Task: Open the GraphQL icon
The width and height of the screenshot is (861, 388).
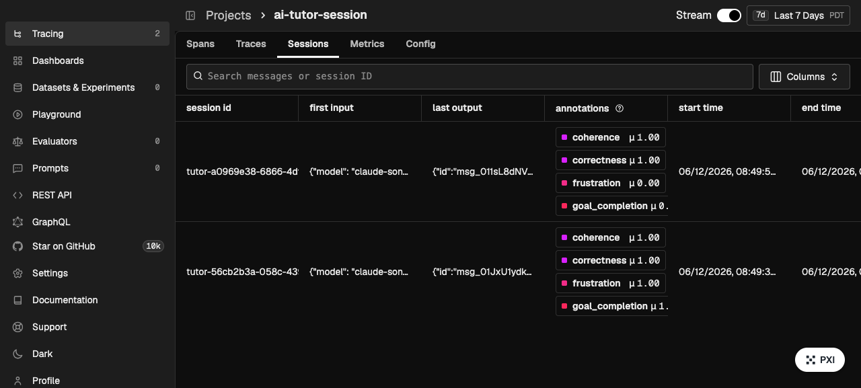Action: point(18,222)
